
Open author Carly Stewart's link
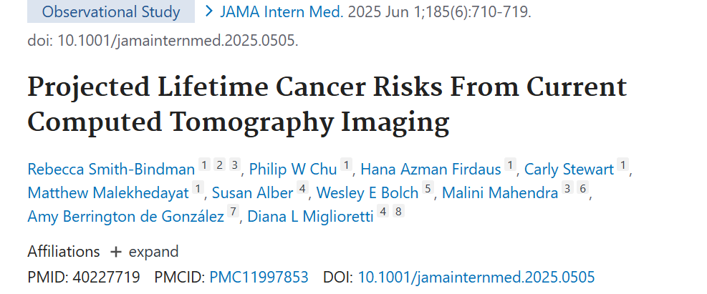coord(569,170)
